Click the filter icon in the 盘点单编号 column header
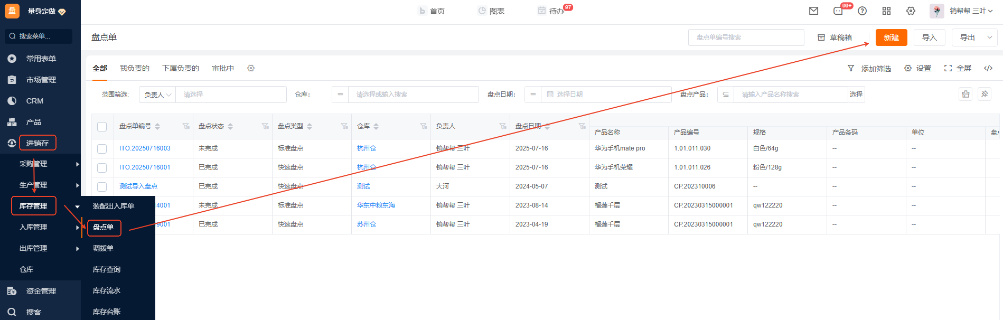This screenshot has height=320, width=1003. [x=186, y=126]
